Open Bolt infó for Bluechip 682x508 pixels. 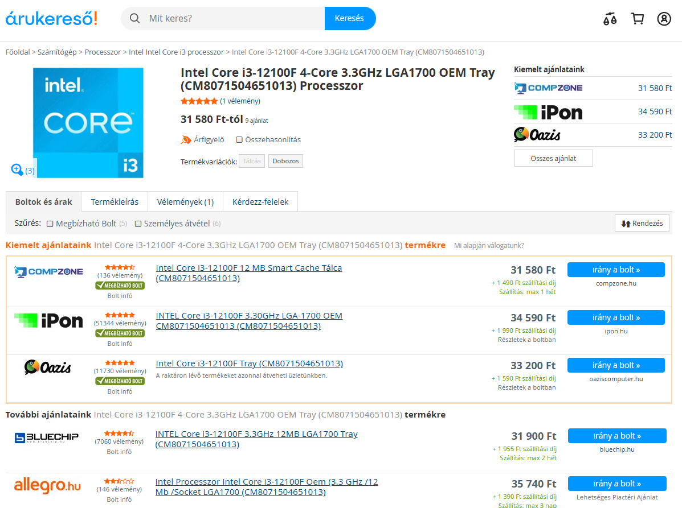coord(119,452)
